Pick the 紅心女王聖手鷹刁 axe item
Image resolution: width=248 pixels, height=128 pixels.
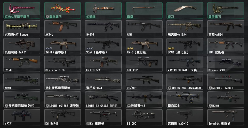coord(22,10)
